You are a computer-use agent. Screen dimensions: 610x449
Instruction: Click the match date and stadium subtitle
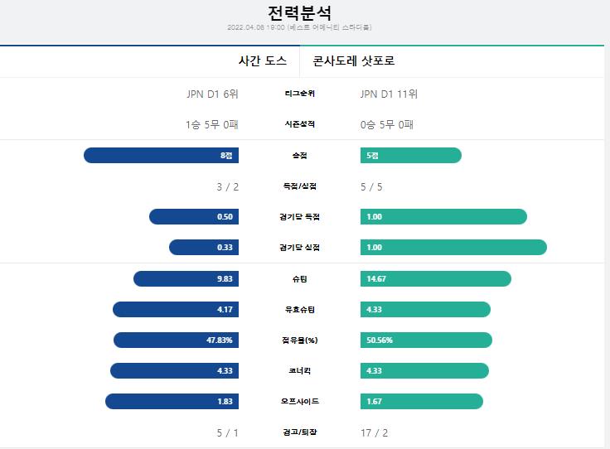(x=299, y=27)
